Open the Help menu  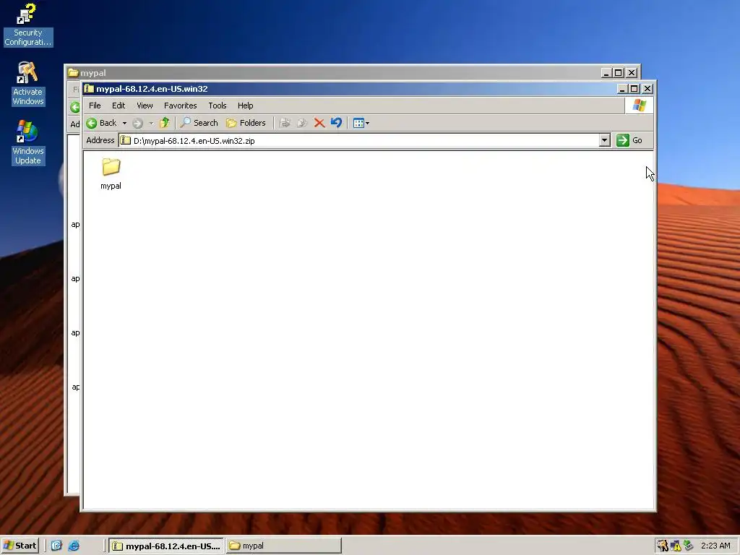tap(246, 106)
